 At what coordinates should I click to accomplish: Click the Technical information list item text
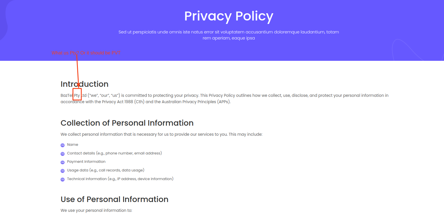[120, 179]
